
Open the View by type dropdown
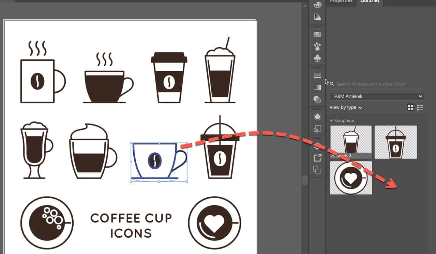click(x=345, y=107)
